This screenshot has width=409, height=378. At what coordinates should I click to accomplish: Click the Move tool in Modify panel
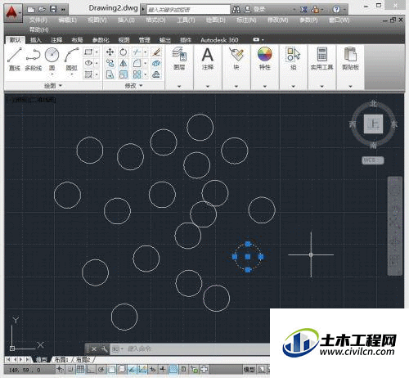coord(110,52)
